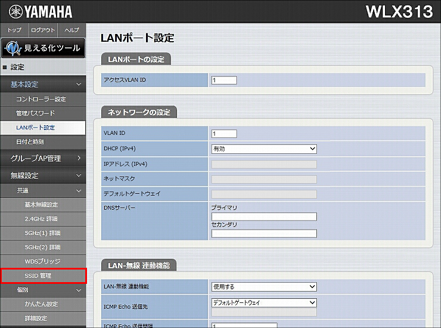Go to the トップ page
441x328 pixels.
[14, 30]
